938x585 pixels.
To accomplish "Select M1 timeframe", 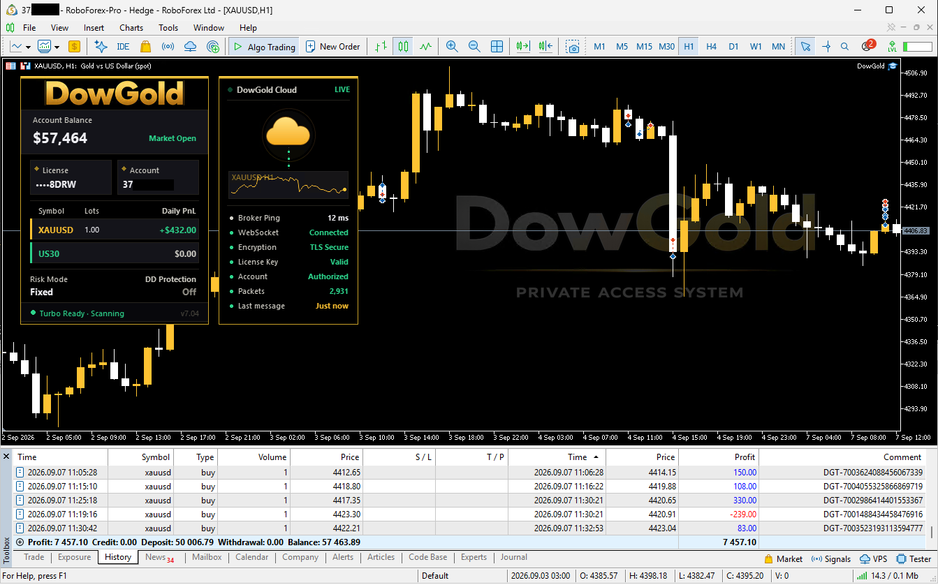I will [599, 47].
